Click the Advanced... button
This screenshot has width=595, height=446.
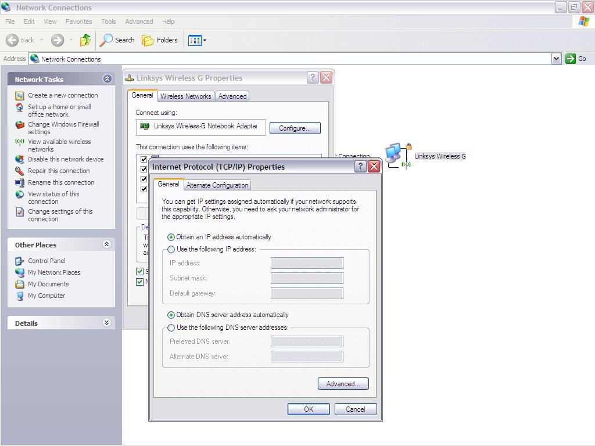click(343, 384)
